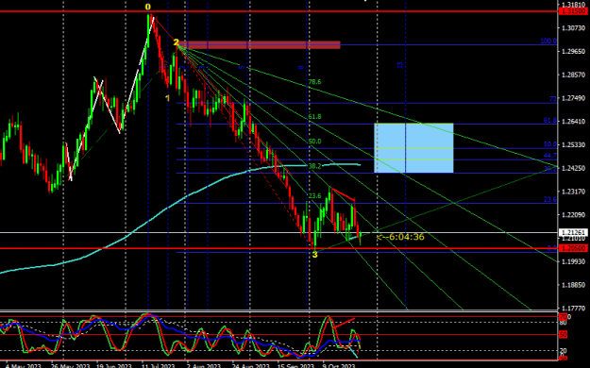
Task: Select the brown supply zone rectangle
Action: click(259, 44)
